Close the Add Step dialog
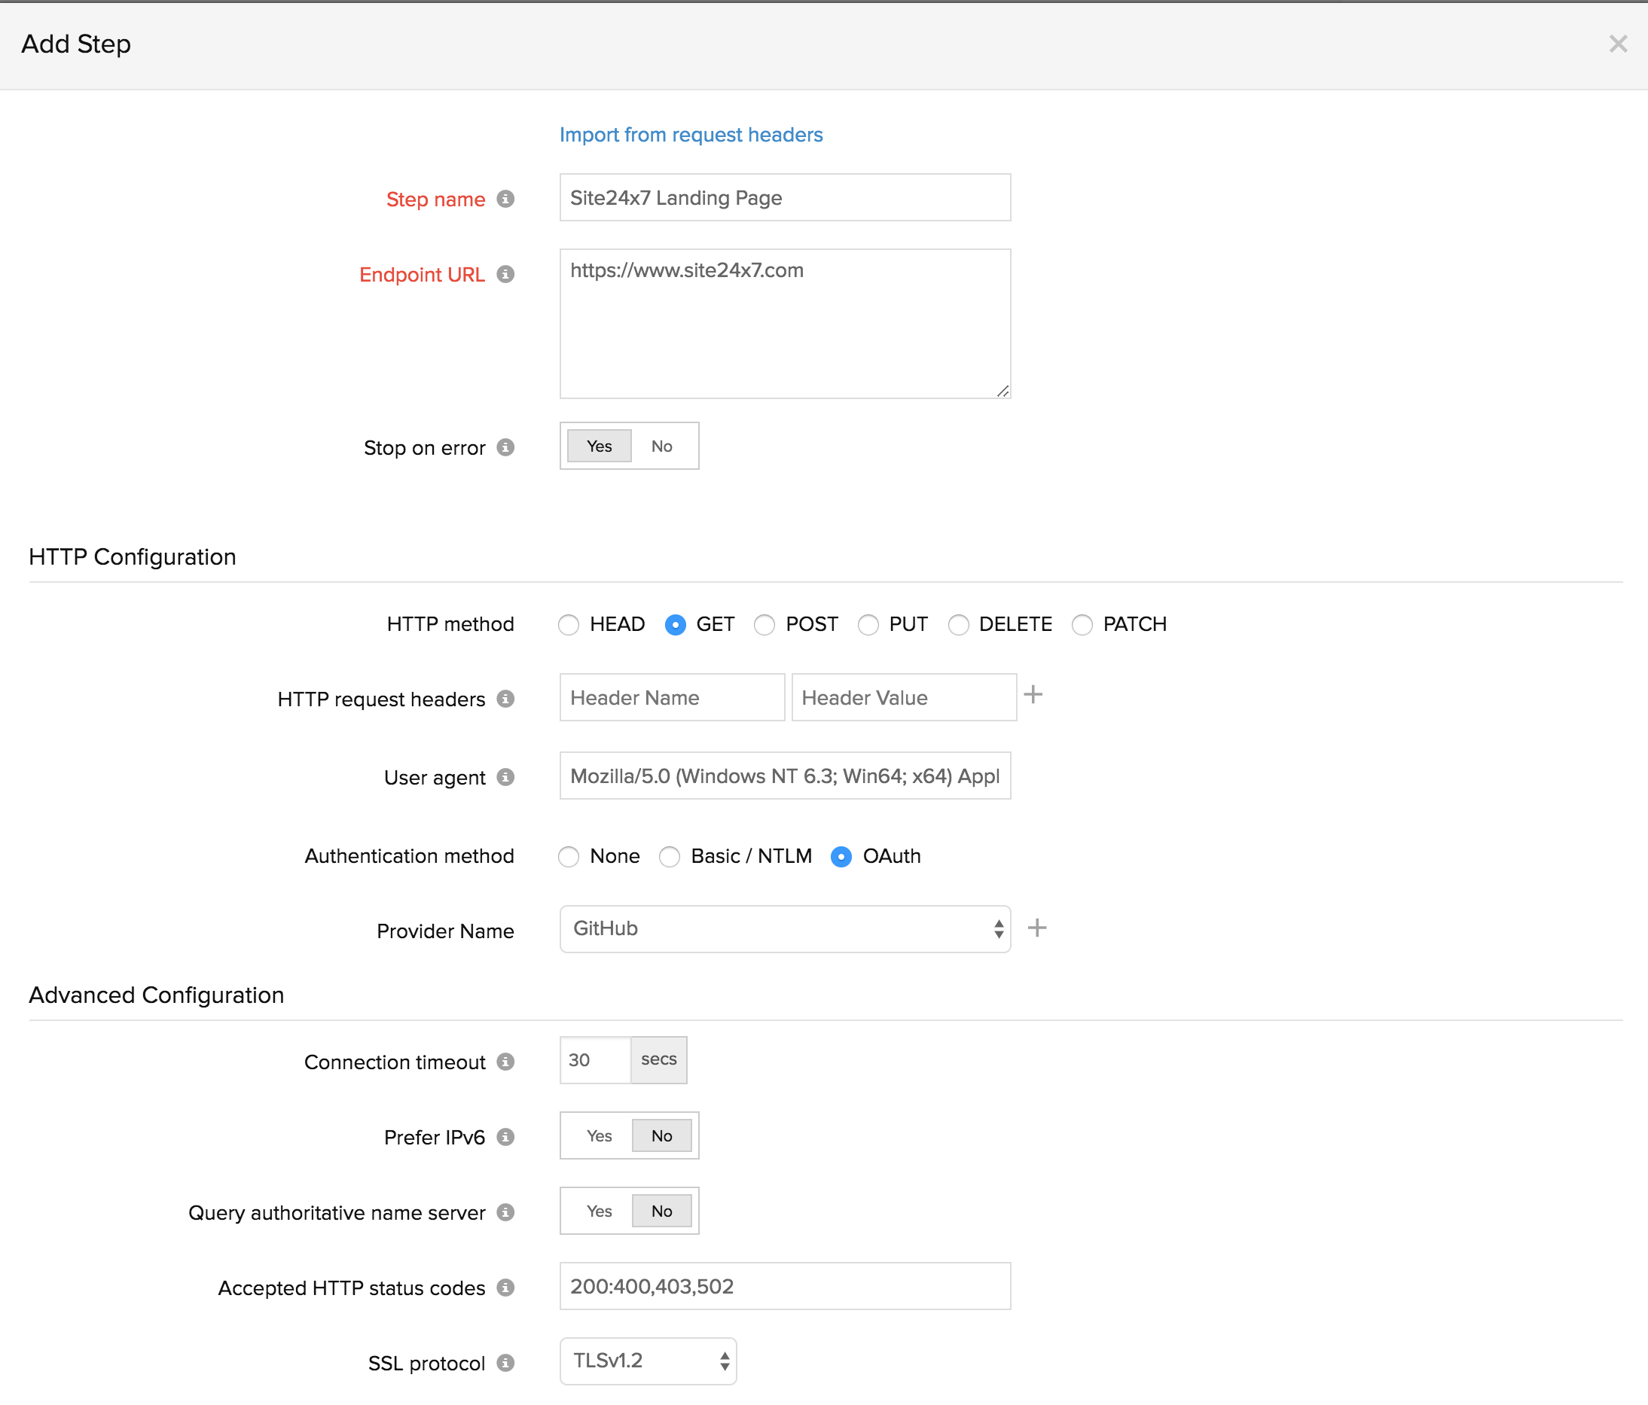Image resolution: width=1648 pixels, height=1405 pixels. pyautogui.click(x=1617, y=44)
